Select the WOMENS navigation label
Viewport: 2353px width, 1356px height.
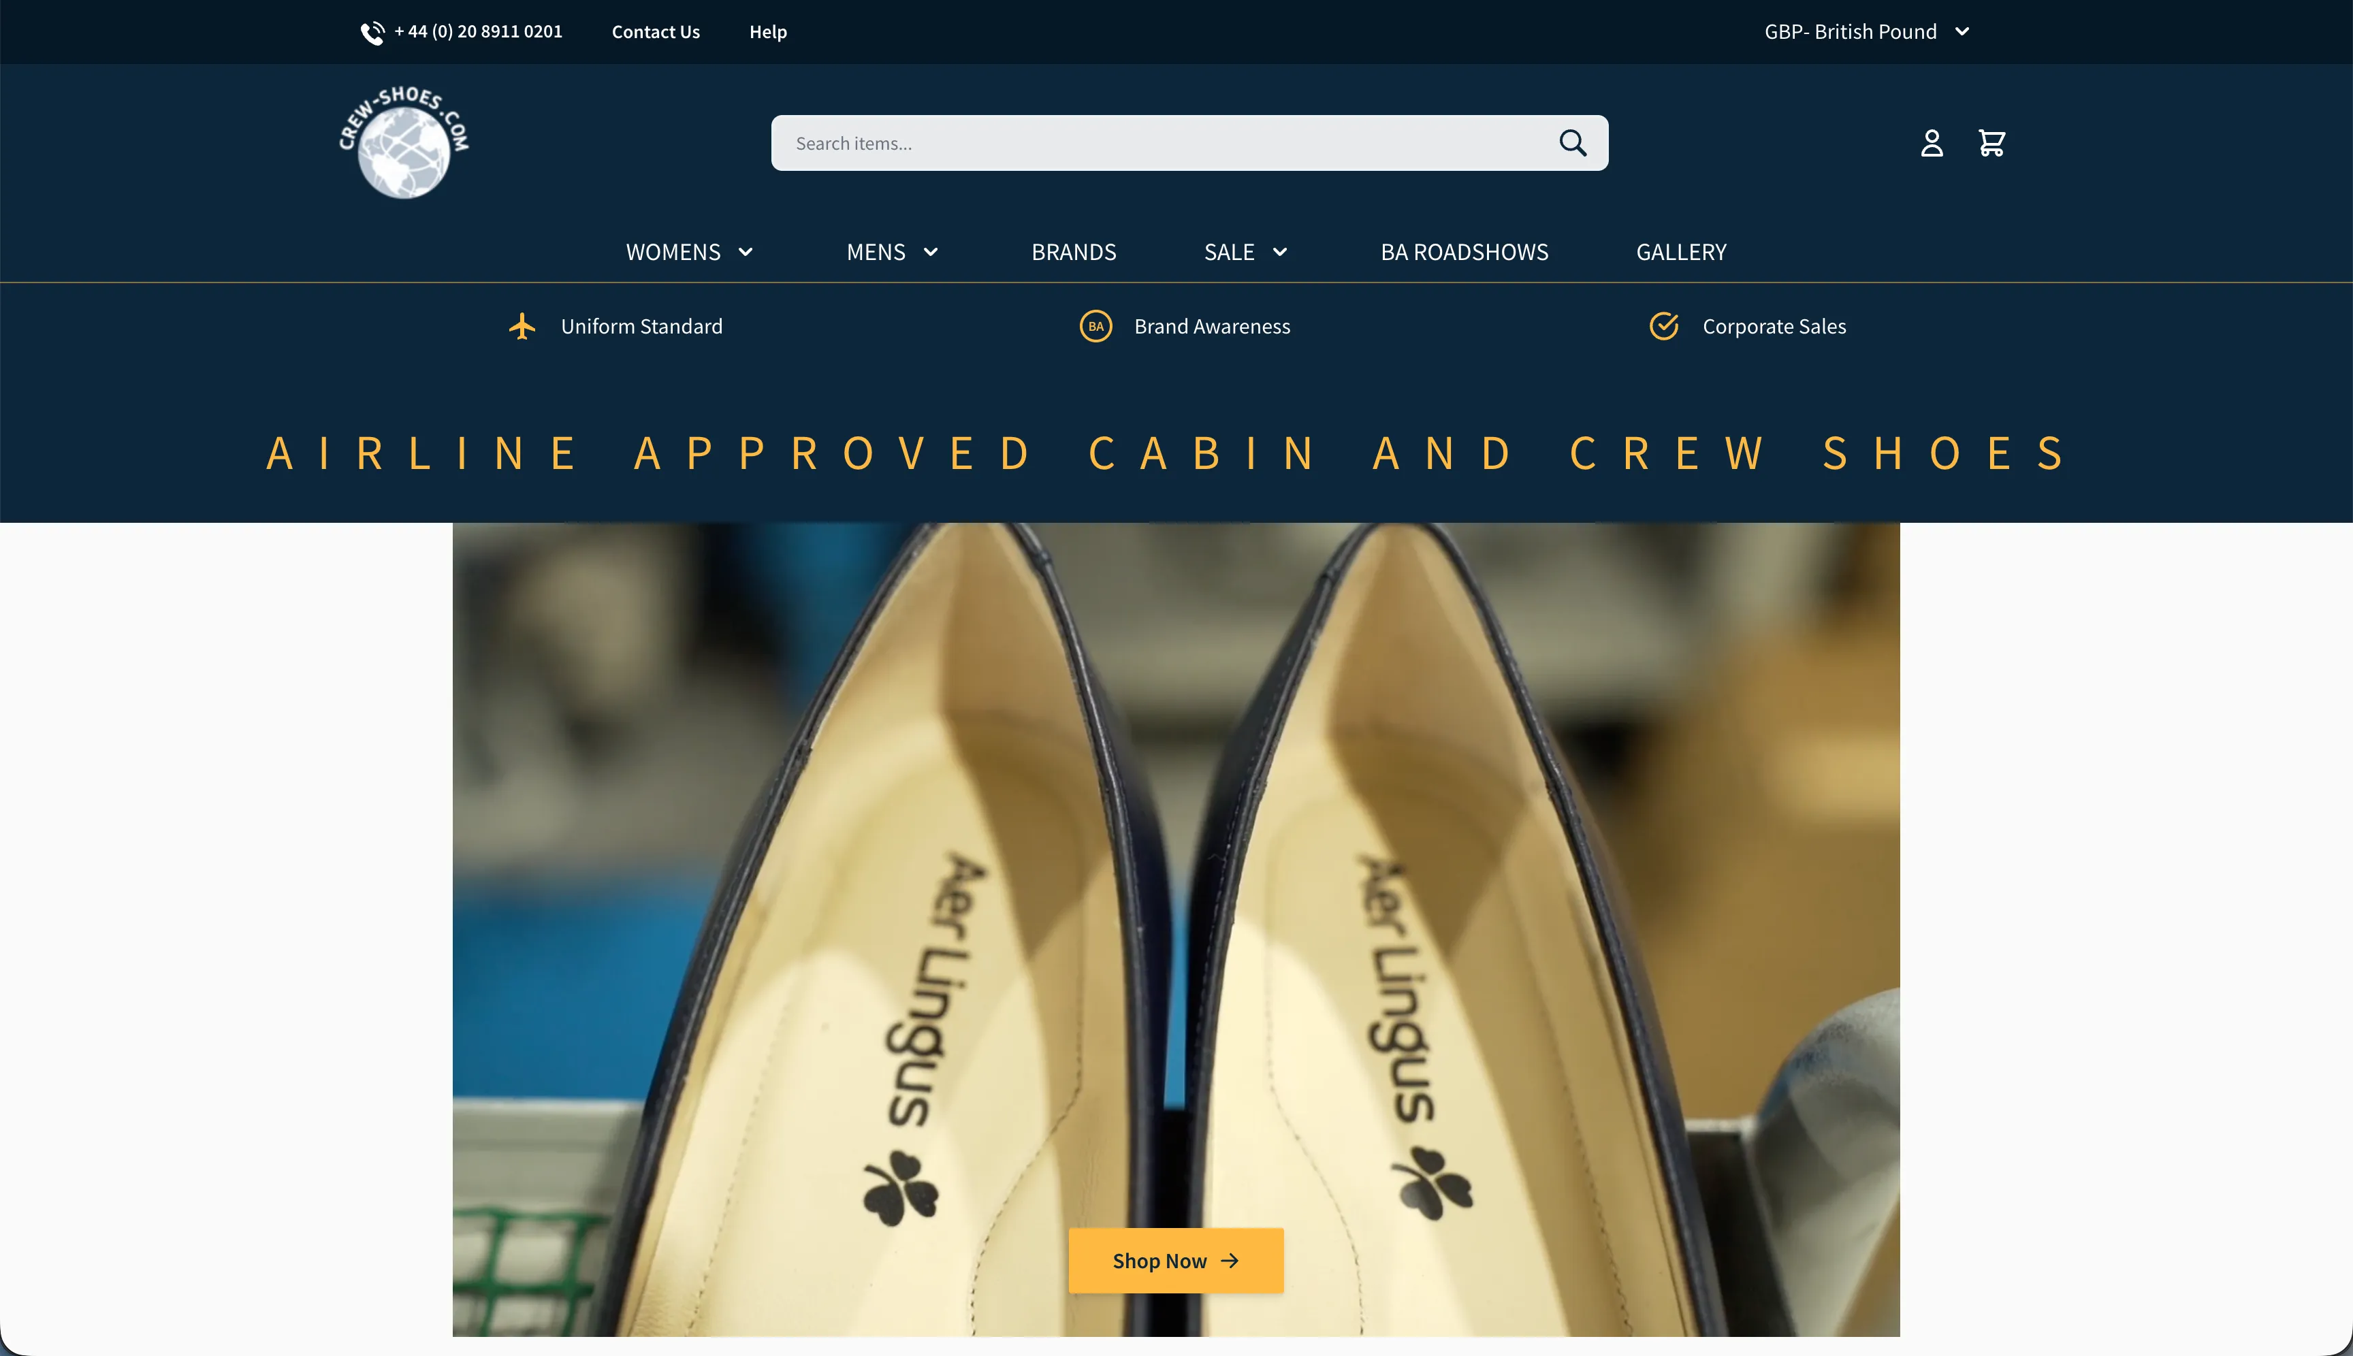(673, 251)
